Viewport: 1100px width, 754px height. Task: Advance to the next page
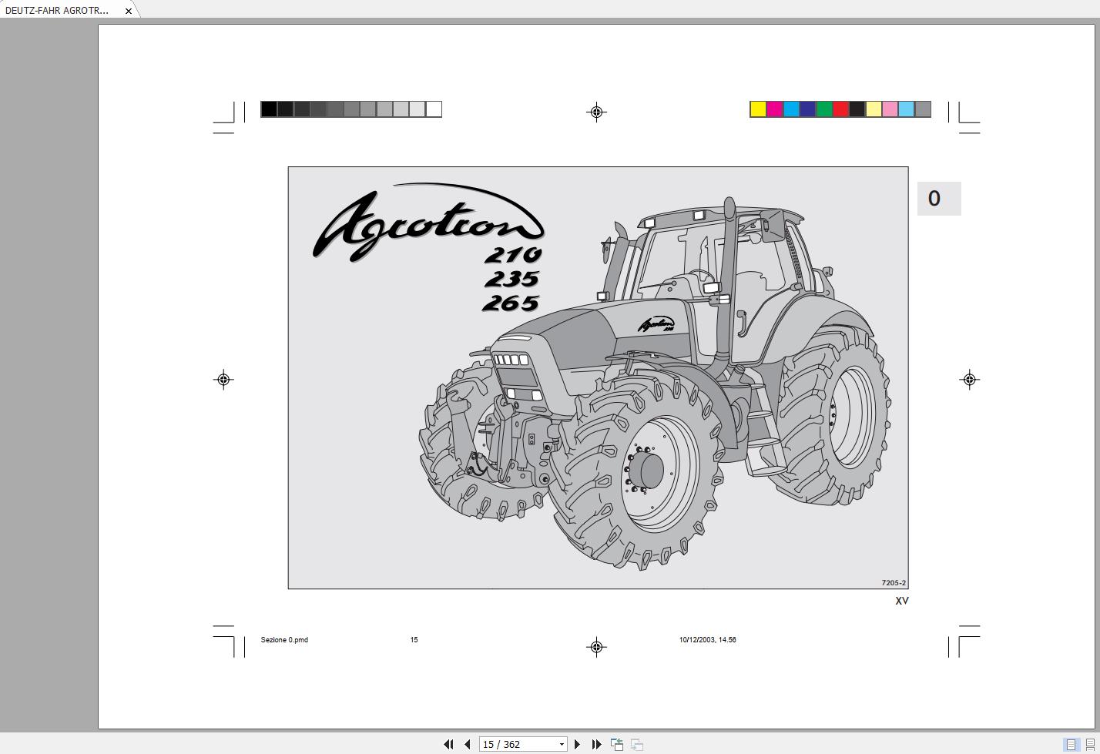coord(577,744)
